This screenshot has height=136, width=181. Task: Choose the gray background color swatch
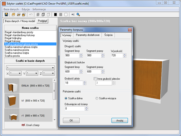coord(61,14)
